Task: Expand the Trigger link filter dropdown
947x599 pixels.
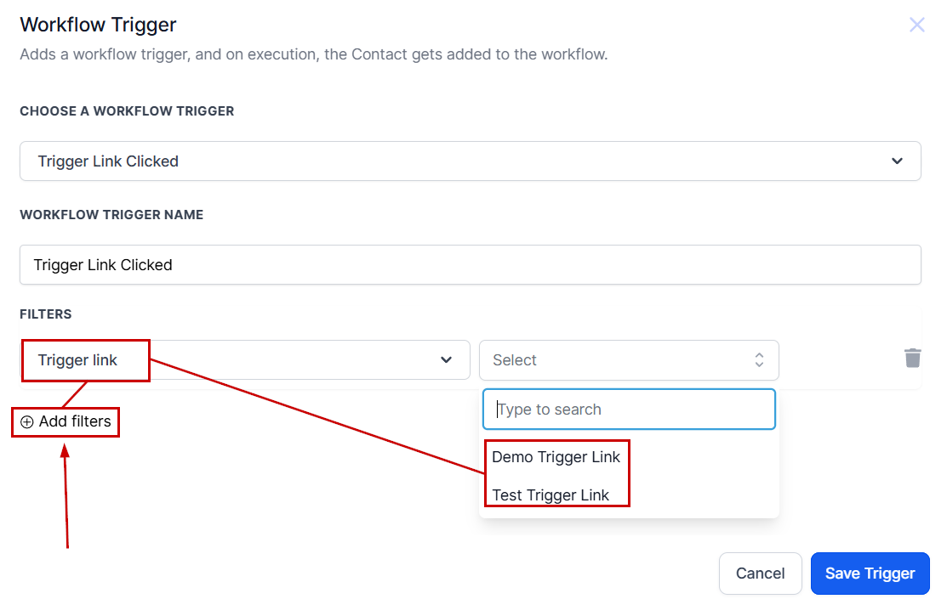Action: coord(245,359)
